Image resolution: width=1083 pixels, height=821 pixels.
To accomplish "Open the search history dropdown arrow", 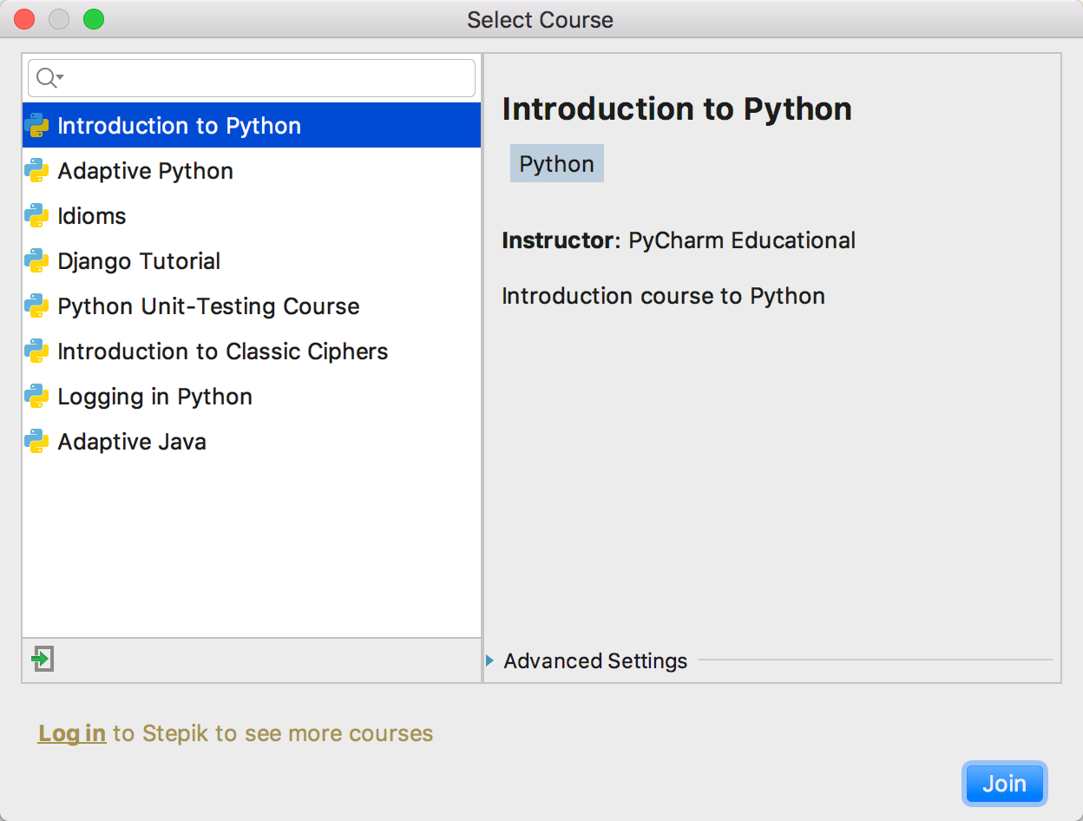I will click(x=61, y=78).
